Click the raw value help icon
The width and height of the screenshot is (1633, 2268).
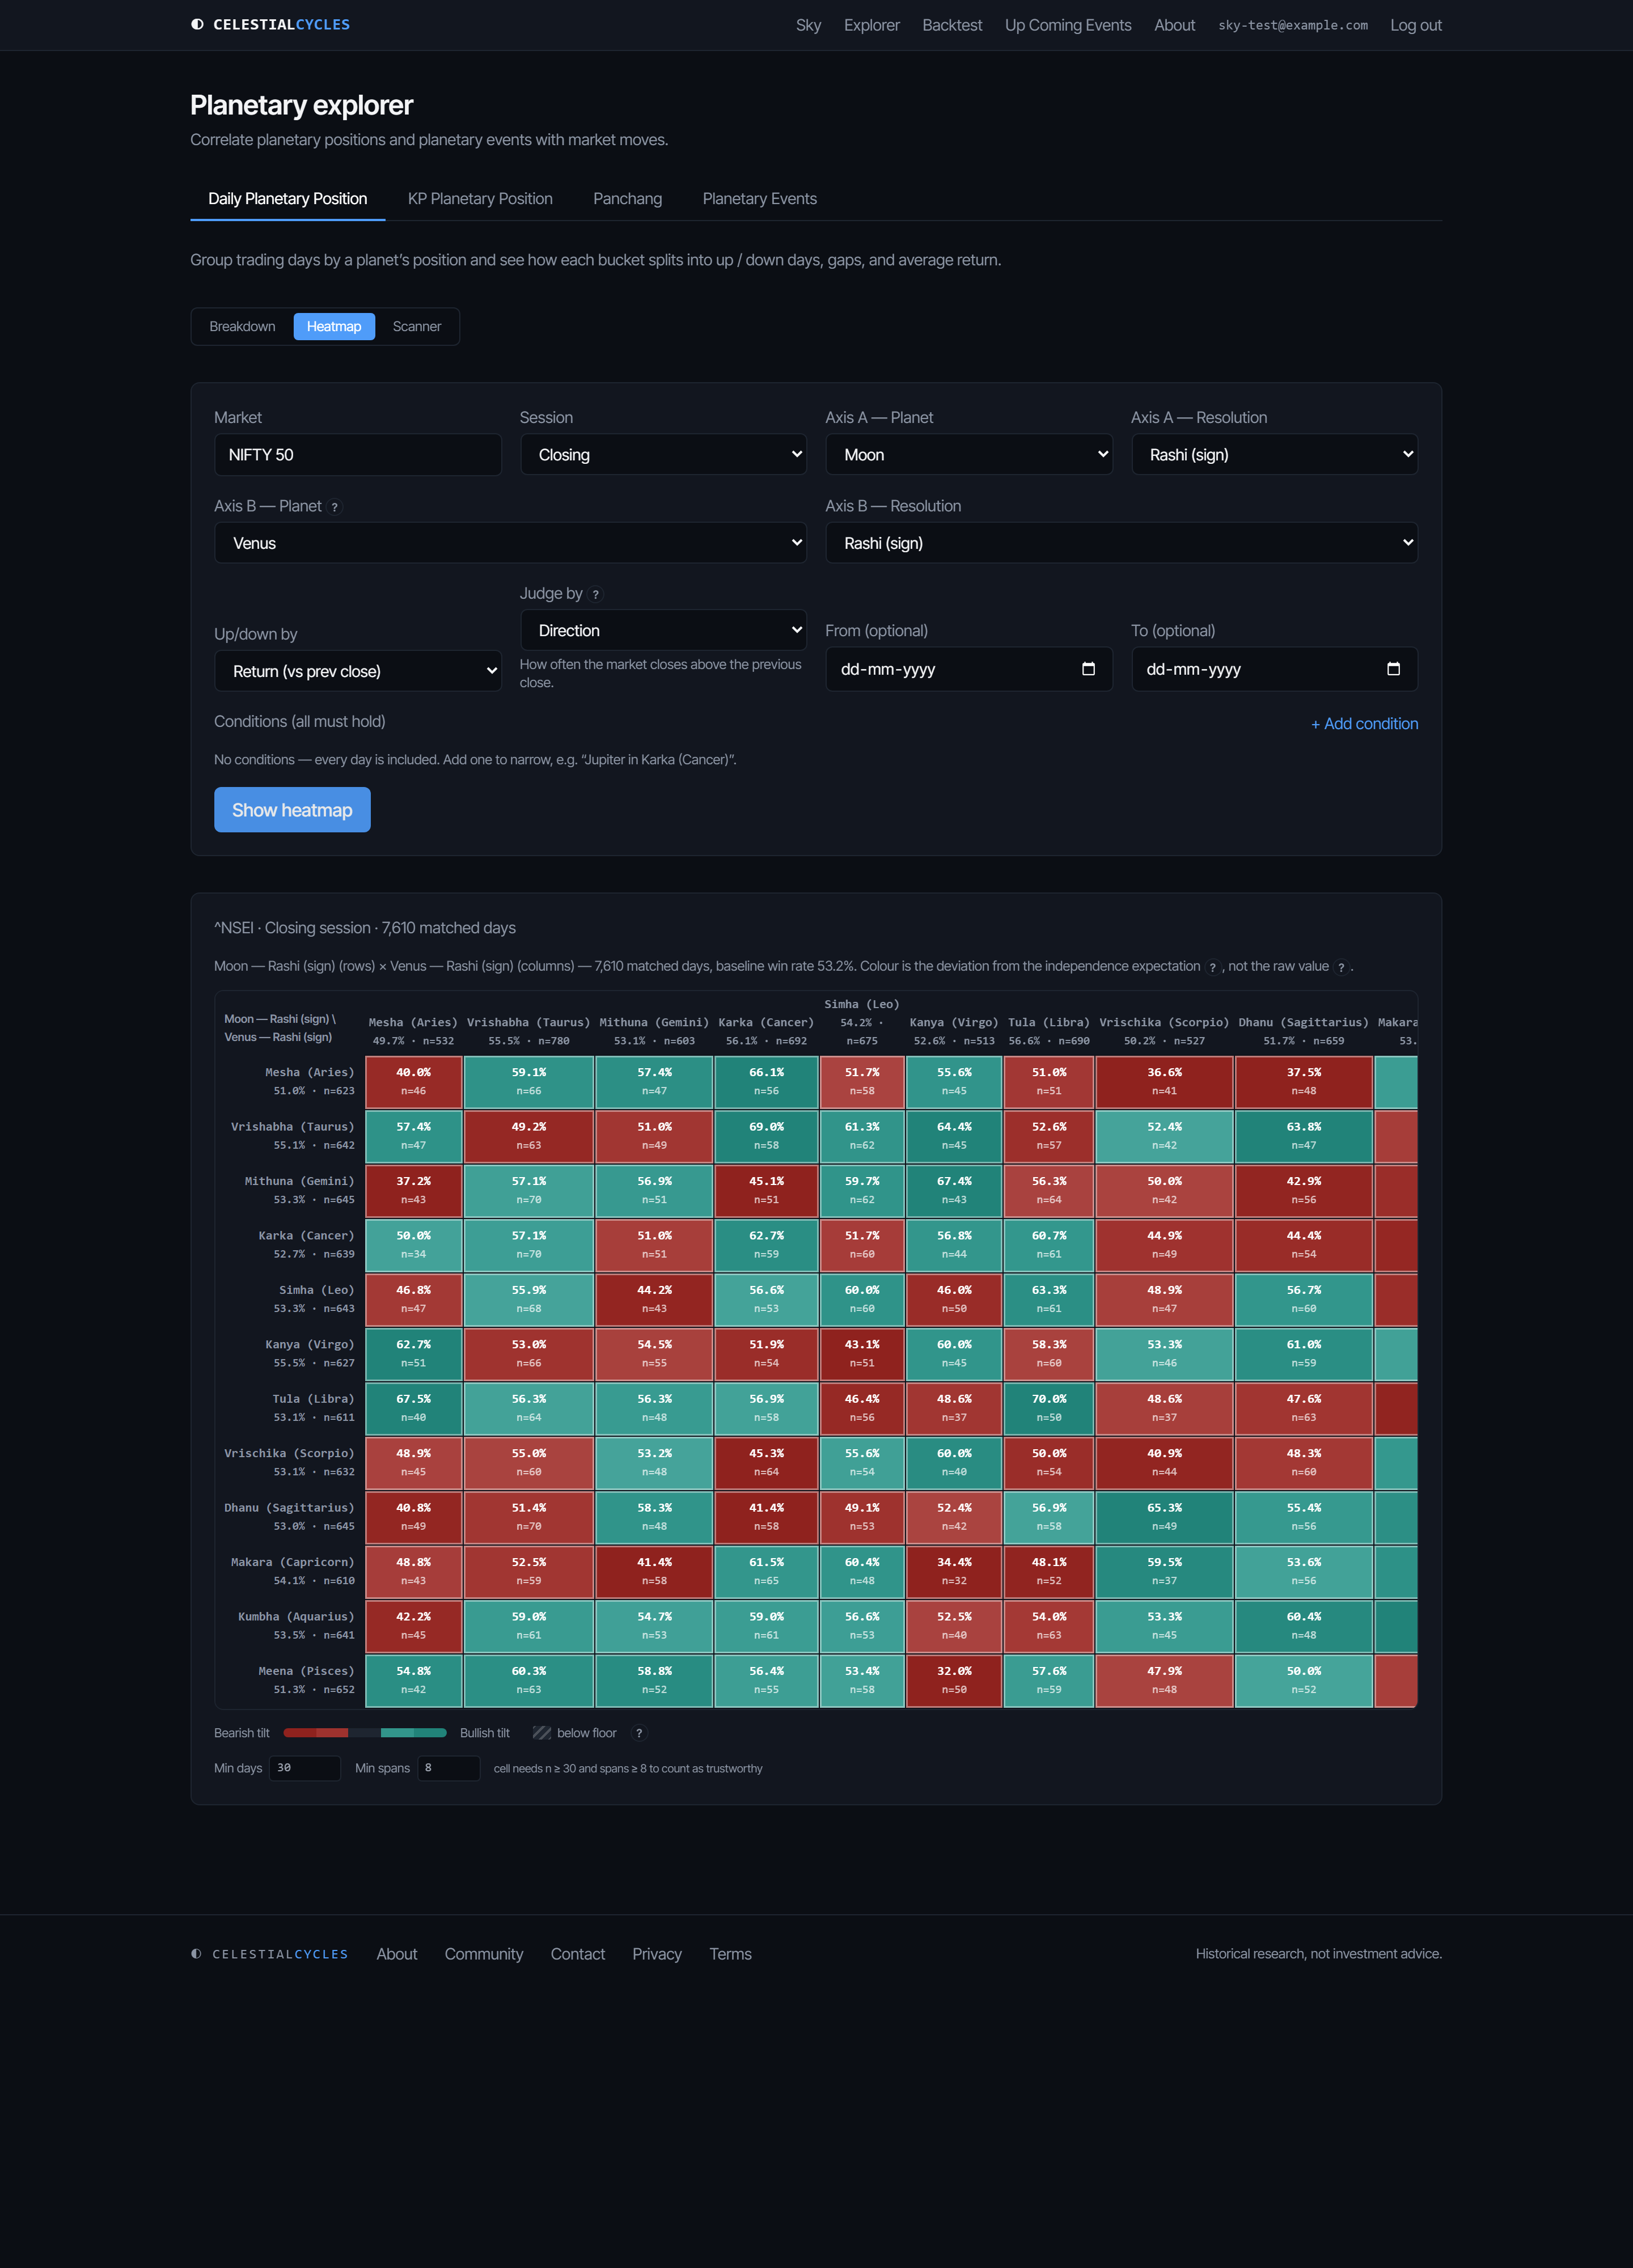click(x=1341, y=967)
